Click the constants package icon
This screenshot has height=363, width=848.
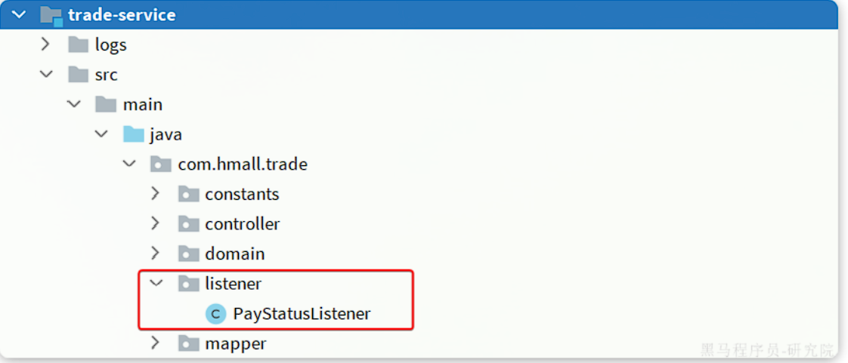188,194
